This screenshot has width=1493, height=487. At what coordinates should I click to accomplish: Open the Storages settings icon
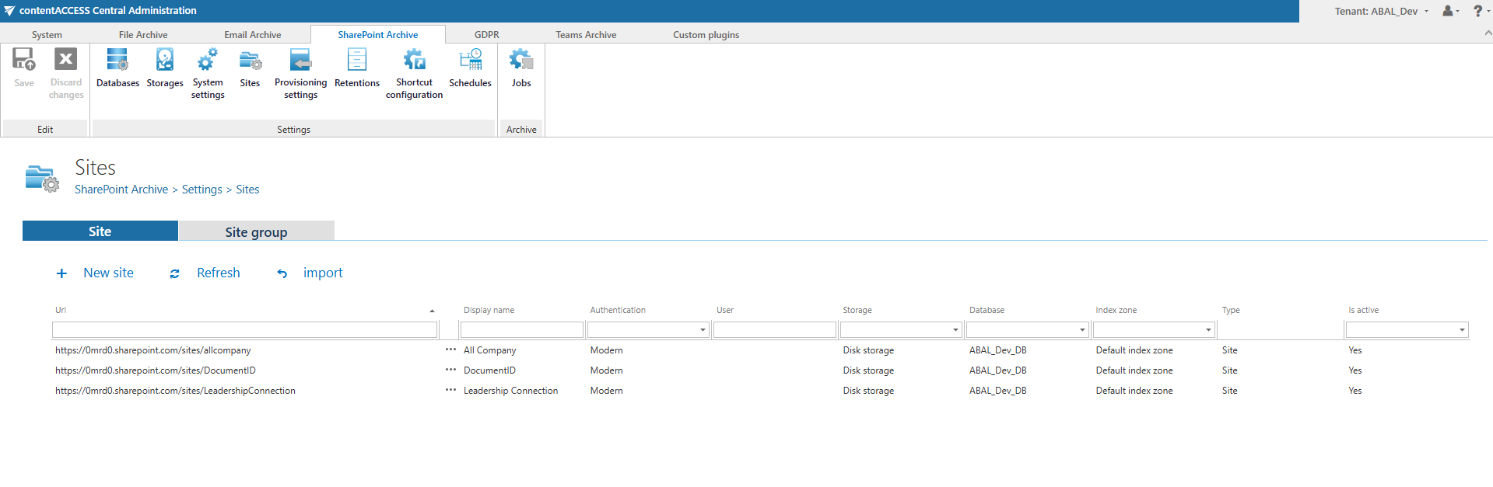click(165, 59)
